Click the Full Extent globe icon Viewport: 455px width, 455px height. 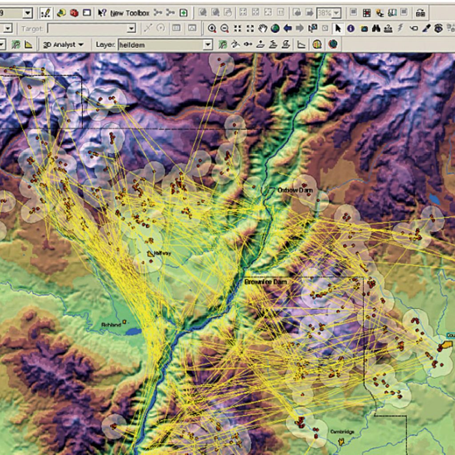275,28
